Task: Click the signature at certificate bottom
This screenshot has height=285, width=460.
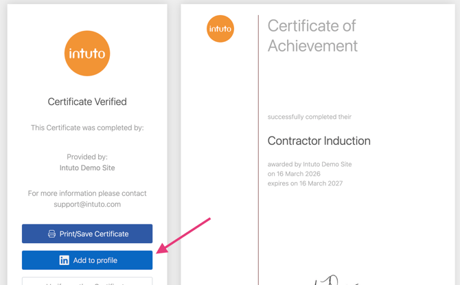Action: (328, 281)
